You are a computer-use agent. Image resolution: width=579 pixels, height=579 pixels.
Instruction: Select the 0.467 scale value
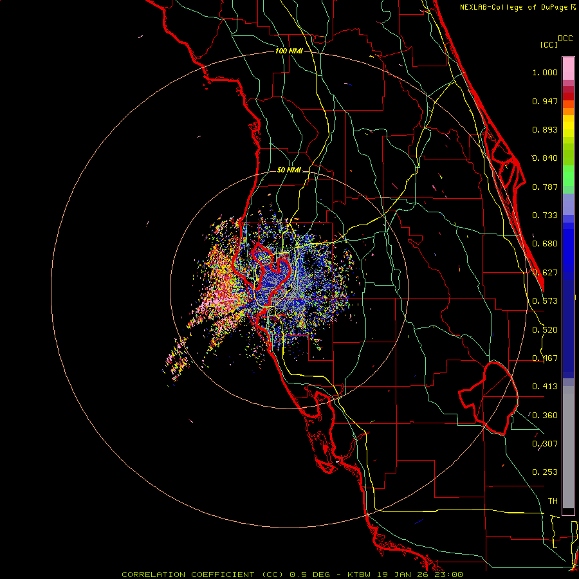coord(545,358)
